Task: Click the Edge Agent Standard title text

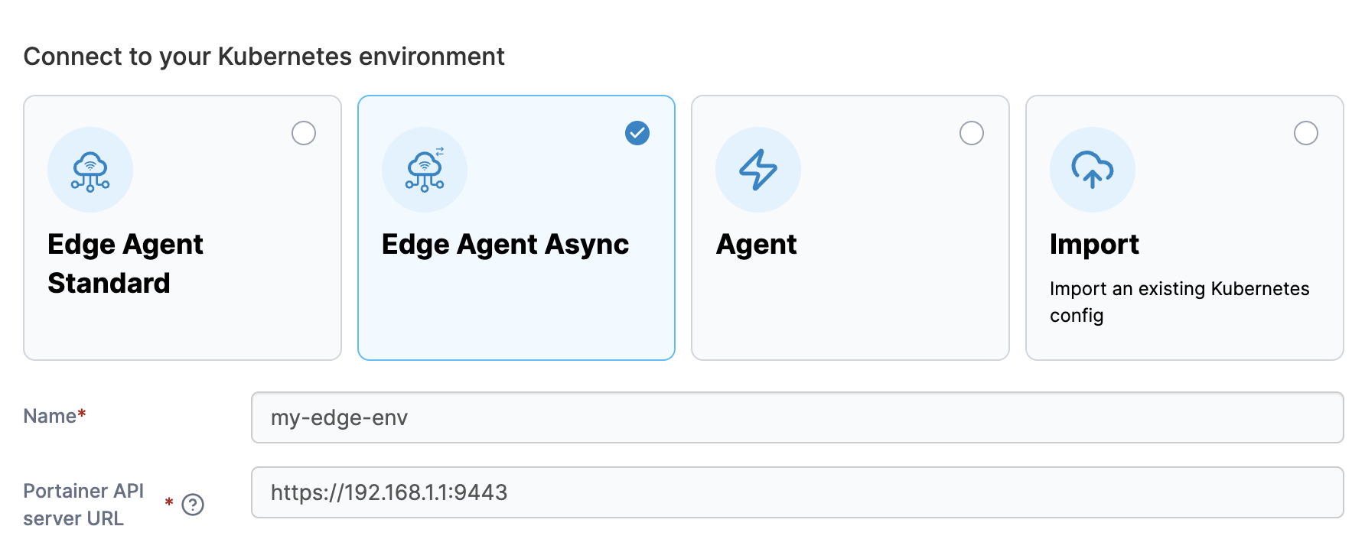Action: pyautogui.click(x=125, y=264)
